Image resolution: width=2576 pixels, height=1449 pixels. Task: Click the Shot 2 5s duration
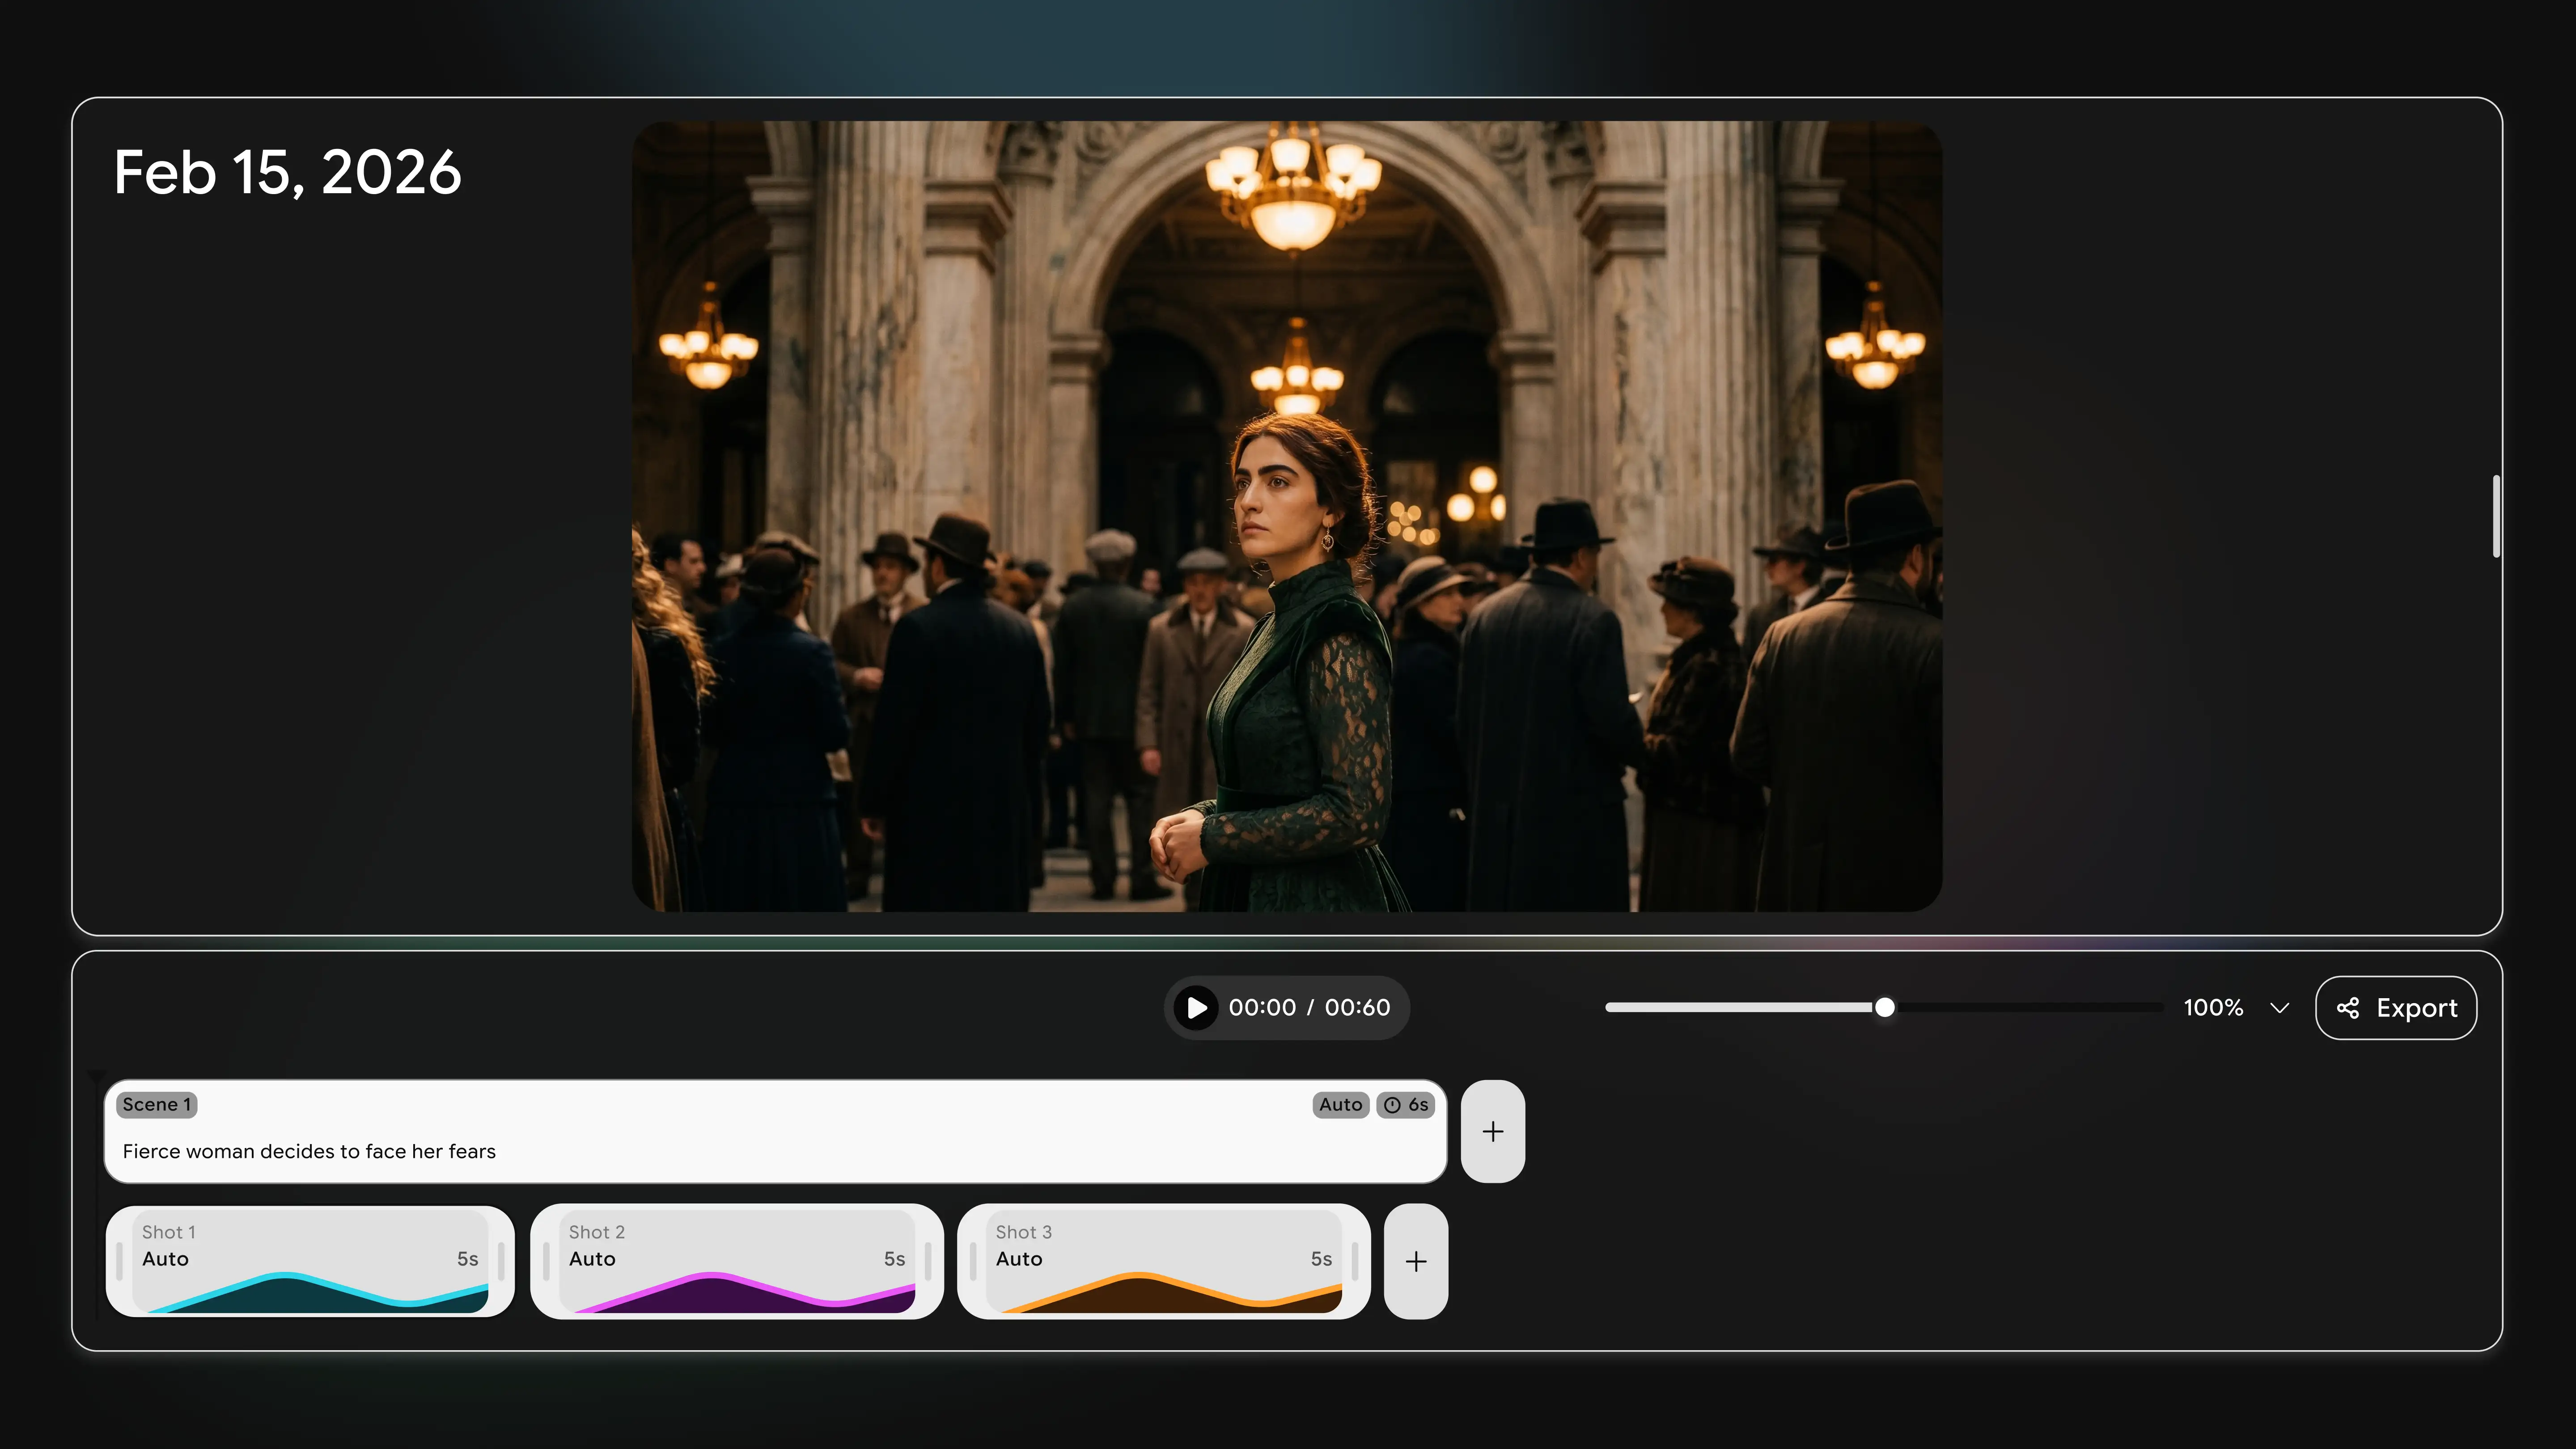pyautogui.click(x=894, y=1259)
